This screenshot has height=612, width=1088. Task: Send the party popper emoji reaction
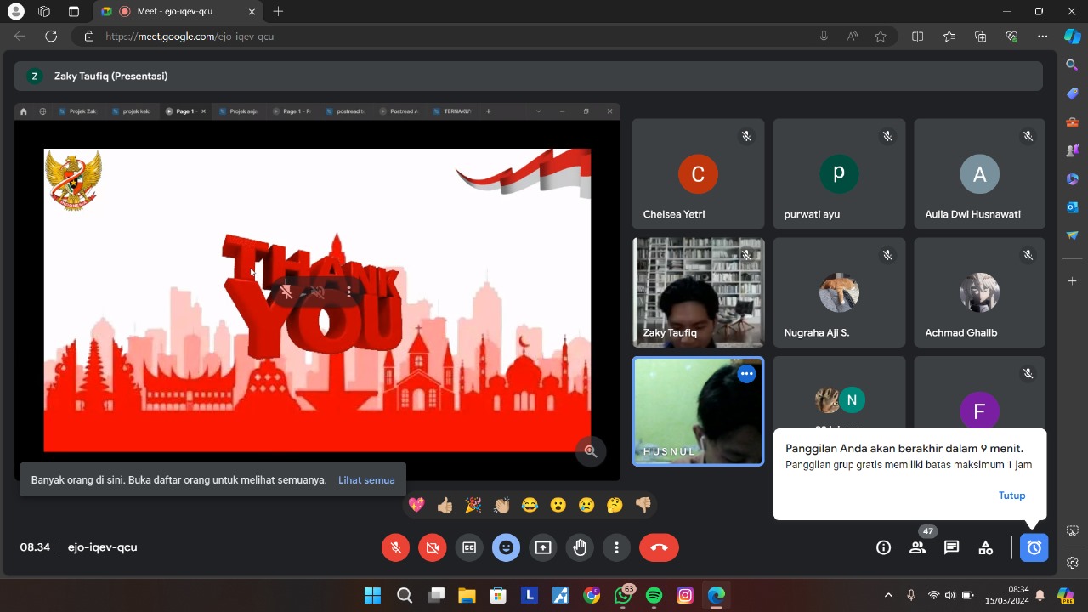click(473, 505)
